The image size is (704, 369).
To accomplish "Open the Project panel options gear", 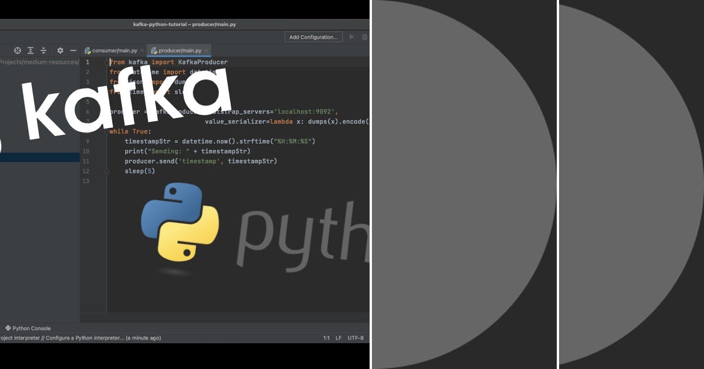I will (60, 50).
